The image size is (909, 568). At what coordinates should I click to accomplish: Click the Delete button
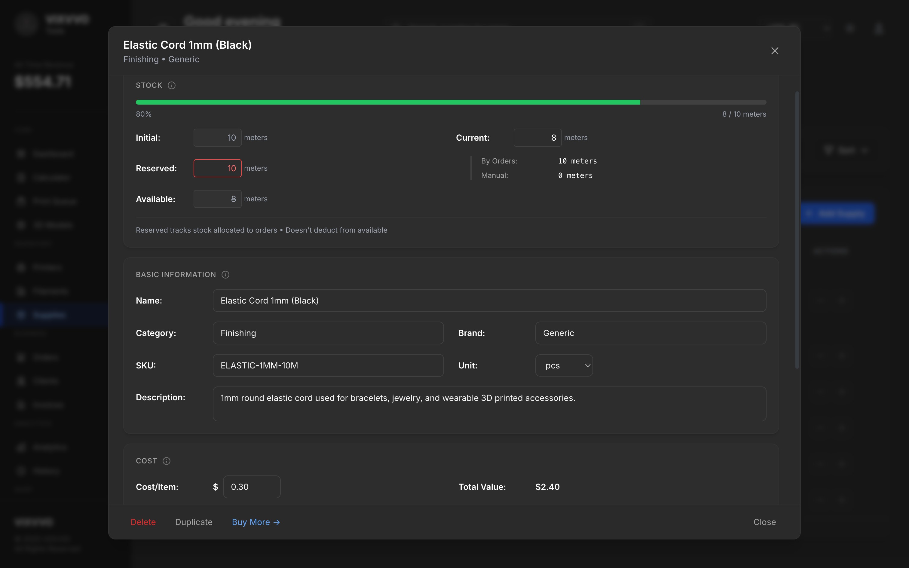(143, 522)
